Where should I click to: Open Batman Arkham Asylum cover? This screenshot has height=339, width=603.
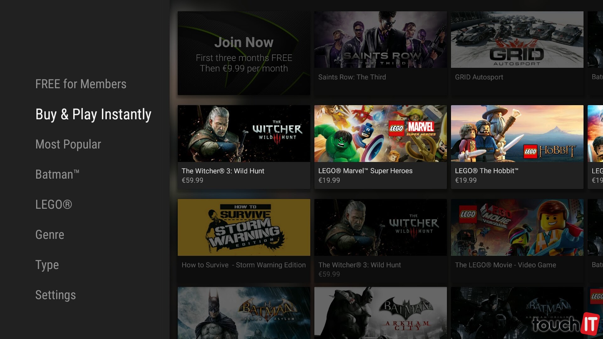pyautogui.click(x=244, y=313)
